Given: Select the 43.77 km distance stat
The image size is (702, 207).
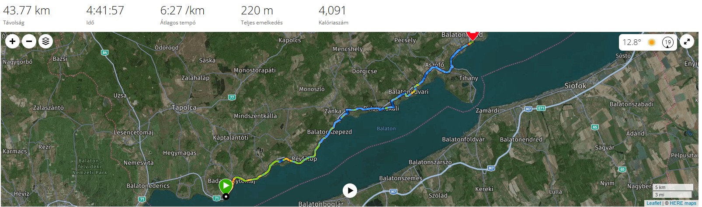Looking at the screenshot, I should click(27, 10).
